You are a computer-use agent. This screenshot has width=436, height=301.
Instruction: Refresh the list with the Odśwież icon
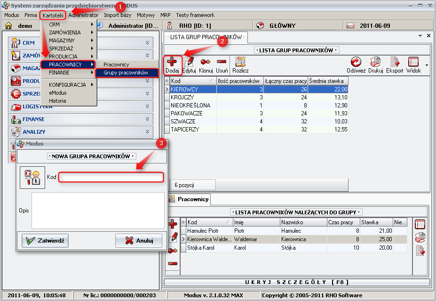356,65
